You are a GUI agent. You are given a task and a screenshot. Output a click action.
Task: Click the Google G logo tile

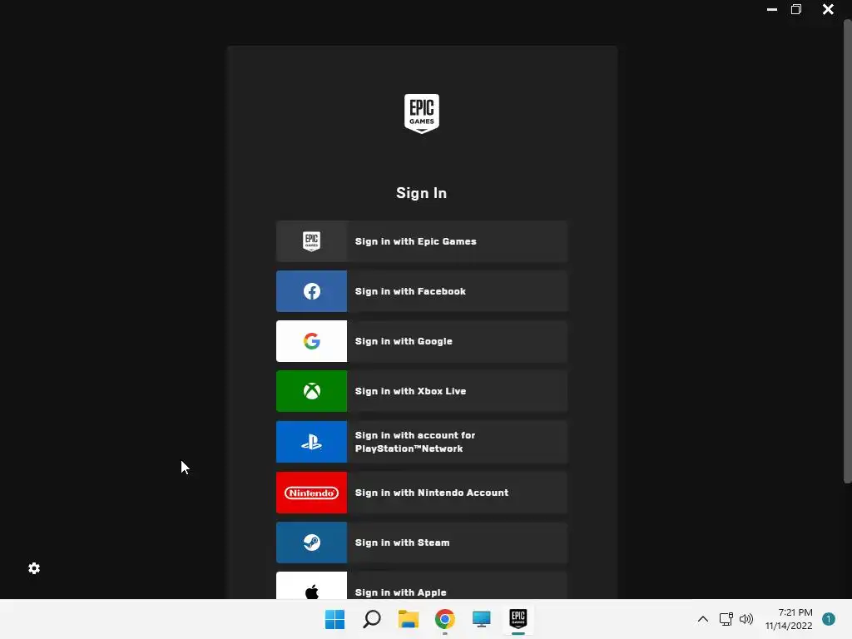311,341
